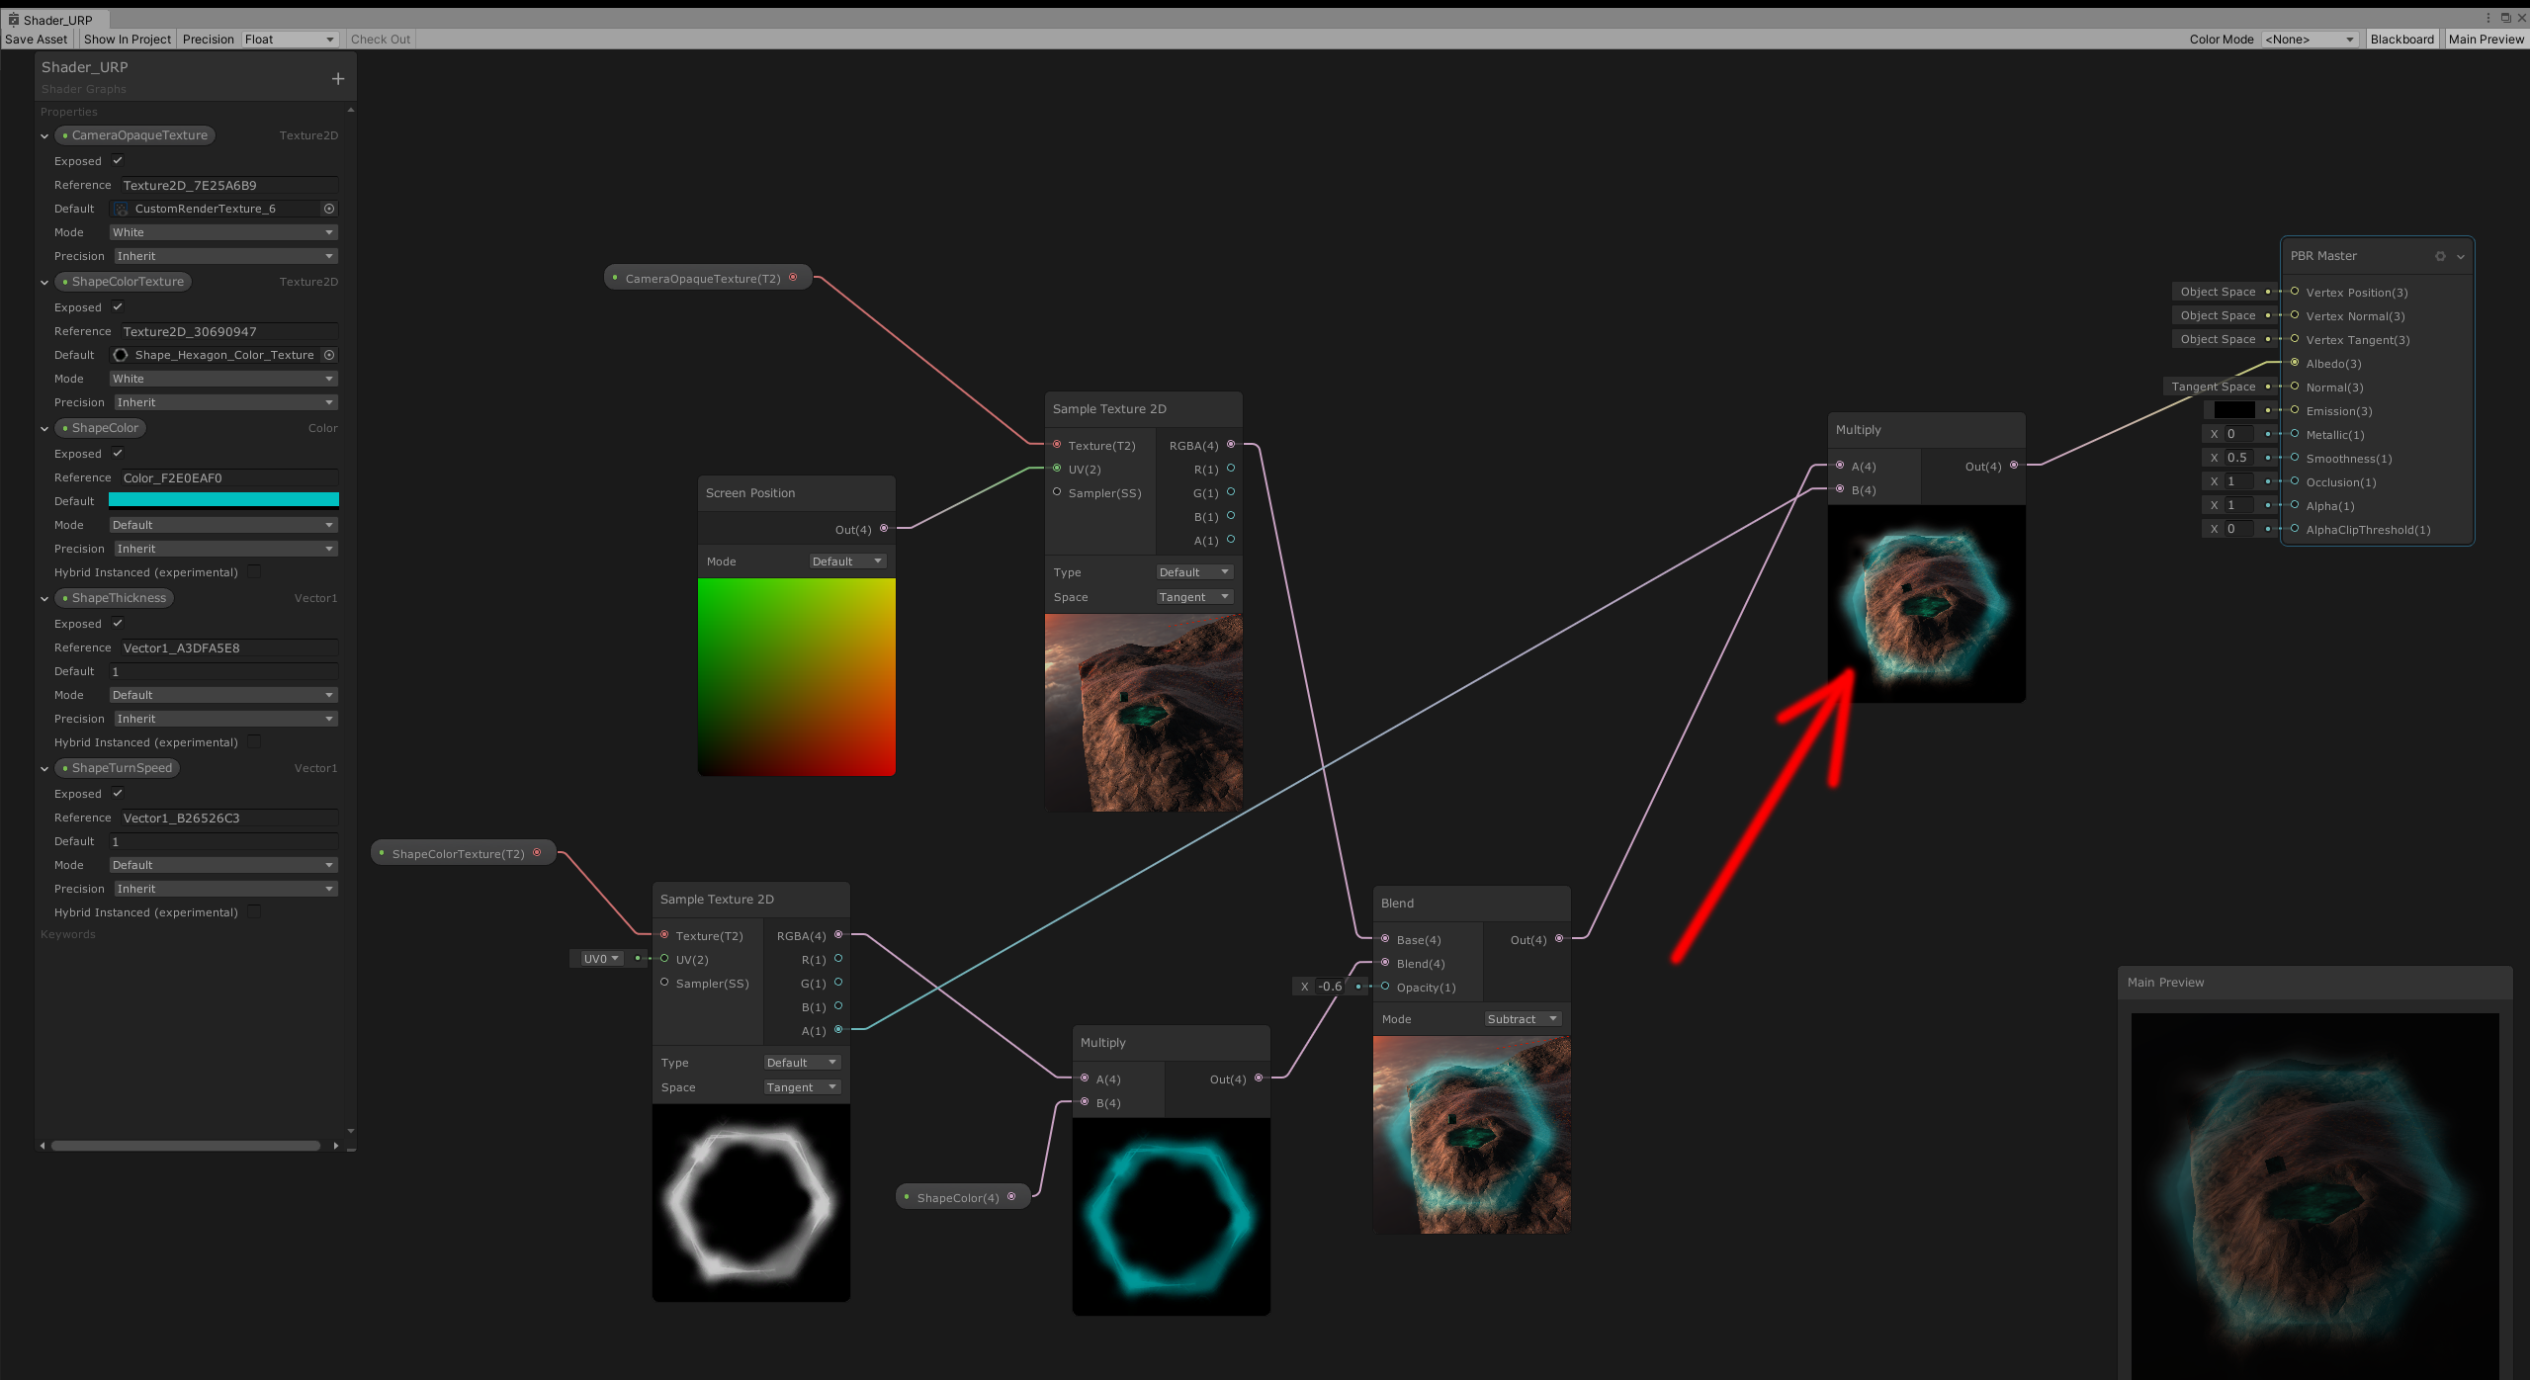The image size is (2530, 1380).
Task: Toggle Exposed checkbox for ShapeColorTexture
Action: click(118, 306)
